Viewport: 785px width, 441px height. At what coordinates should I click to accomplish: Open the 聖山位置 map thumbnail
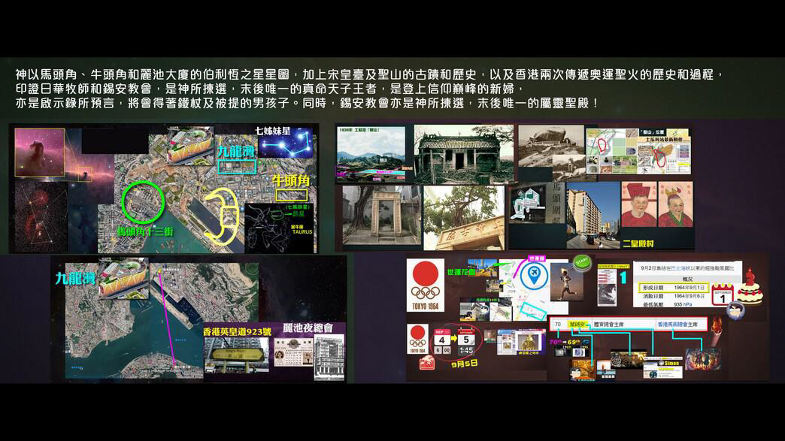click(x=639, y=152)
